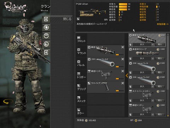Click durability bar of equipped ウエイトグリップ
Image resolution: width=170 pixels, height=128 pixels.
pyautogui.click(x=120, y=91)
